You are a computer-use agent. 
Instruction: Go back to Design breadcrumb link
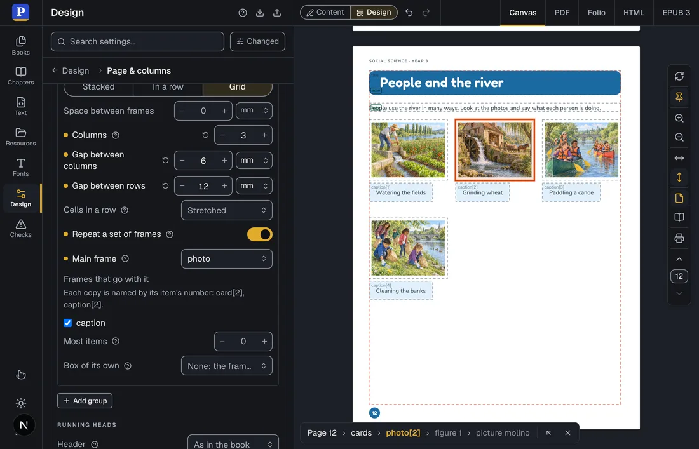[71, 71]
